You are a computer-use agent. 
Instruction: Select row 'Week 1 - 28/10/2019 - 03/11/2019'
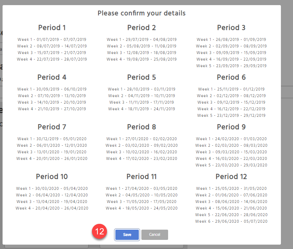click(x=141, y=89)
